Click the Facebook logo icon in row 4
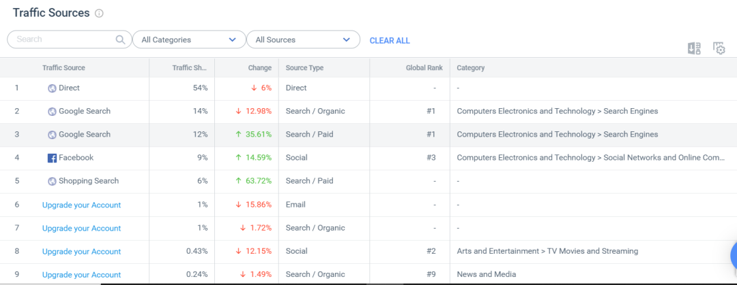Image resolution: width=737 pixels, height=285 pixels. point(52,158)
